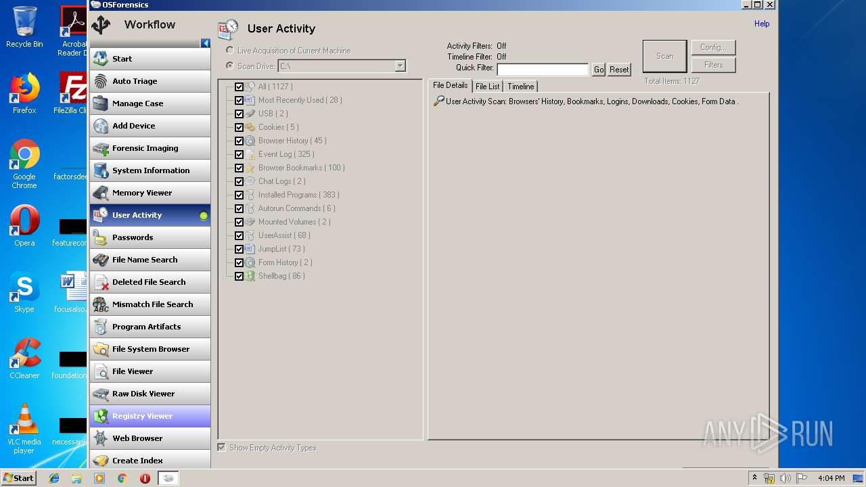866x487 pixels.
Task: Open the Scan Drive C:\ dropdown
Action: pos(400,66)
